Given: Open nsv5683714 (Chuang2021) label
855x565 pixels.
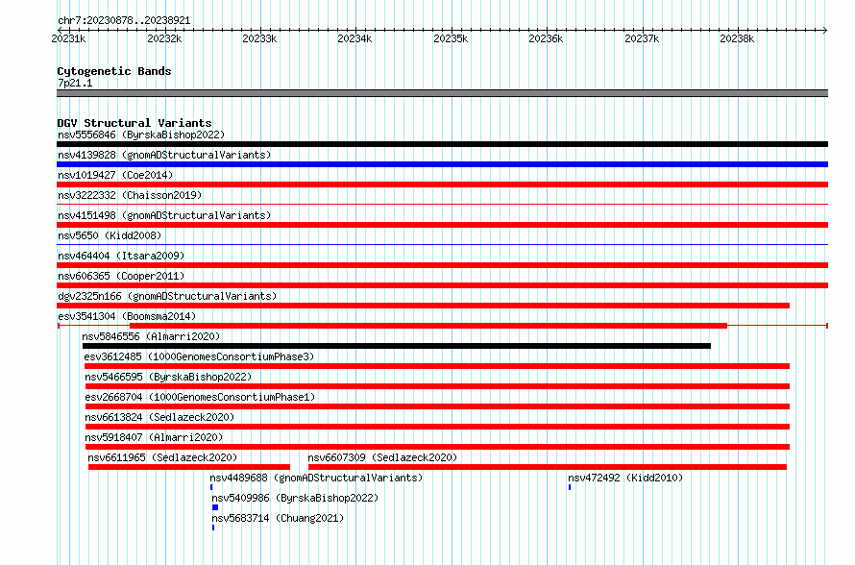Looking at the screenshot, I should click(278, 518).
